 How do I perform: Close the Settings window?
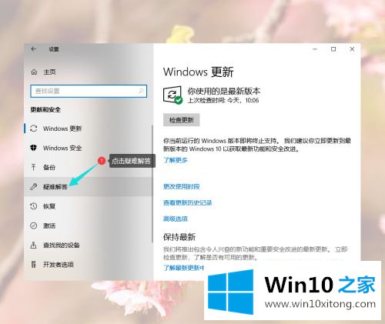click(x=352, y=49)
